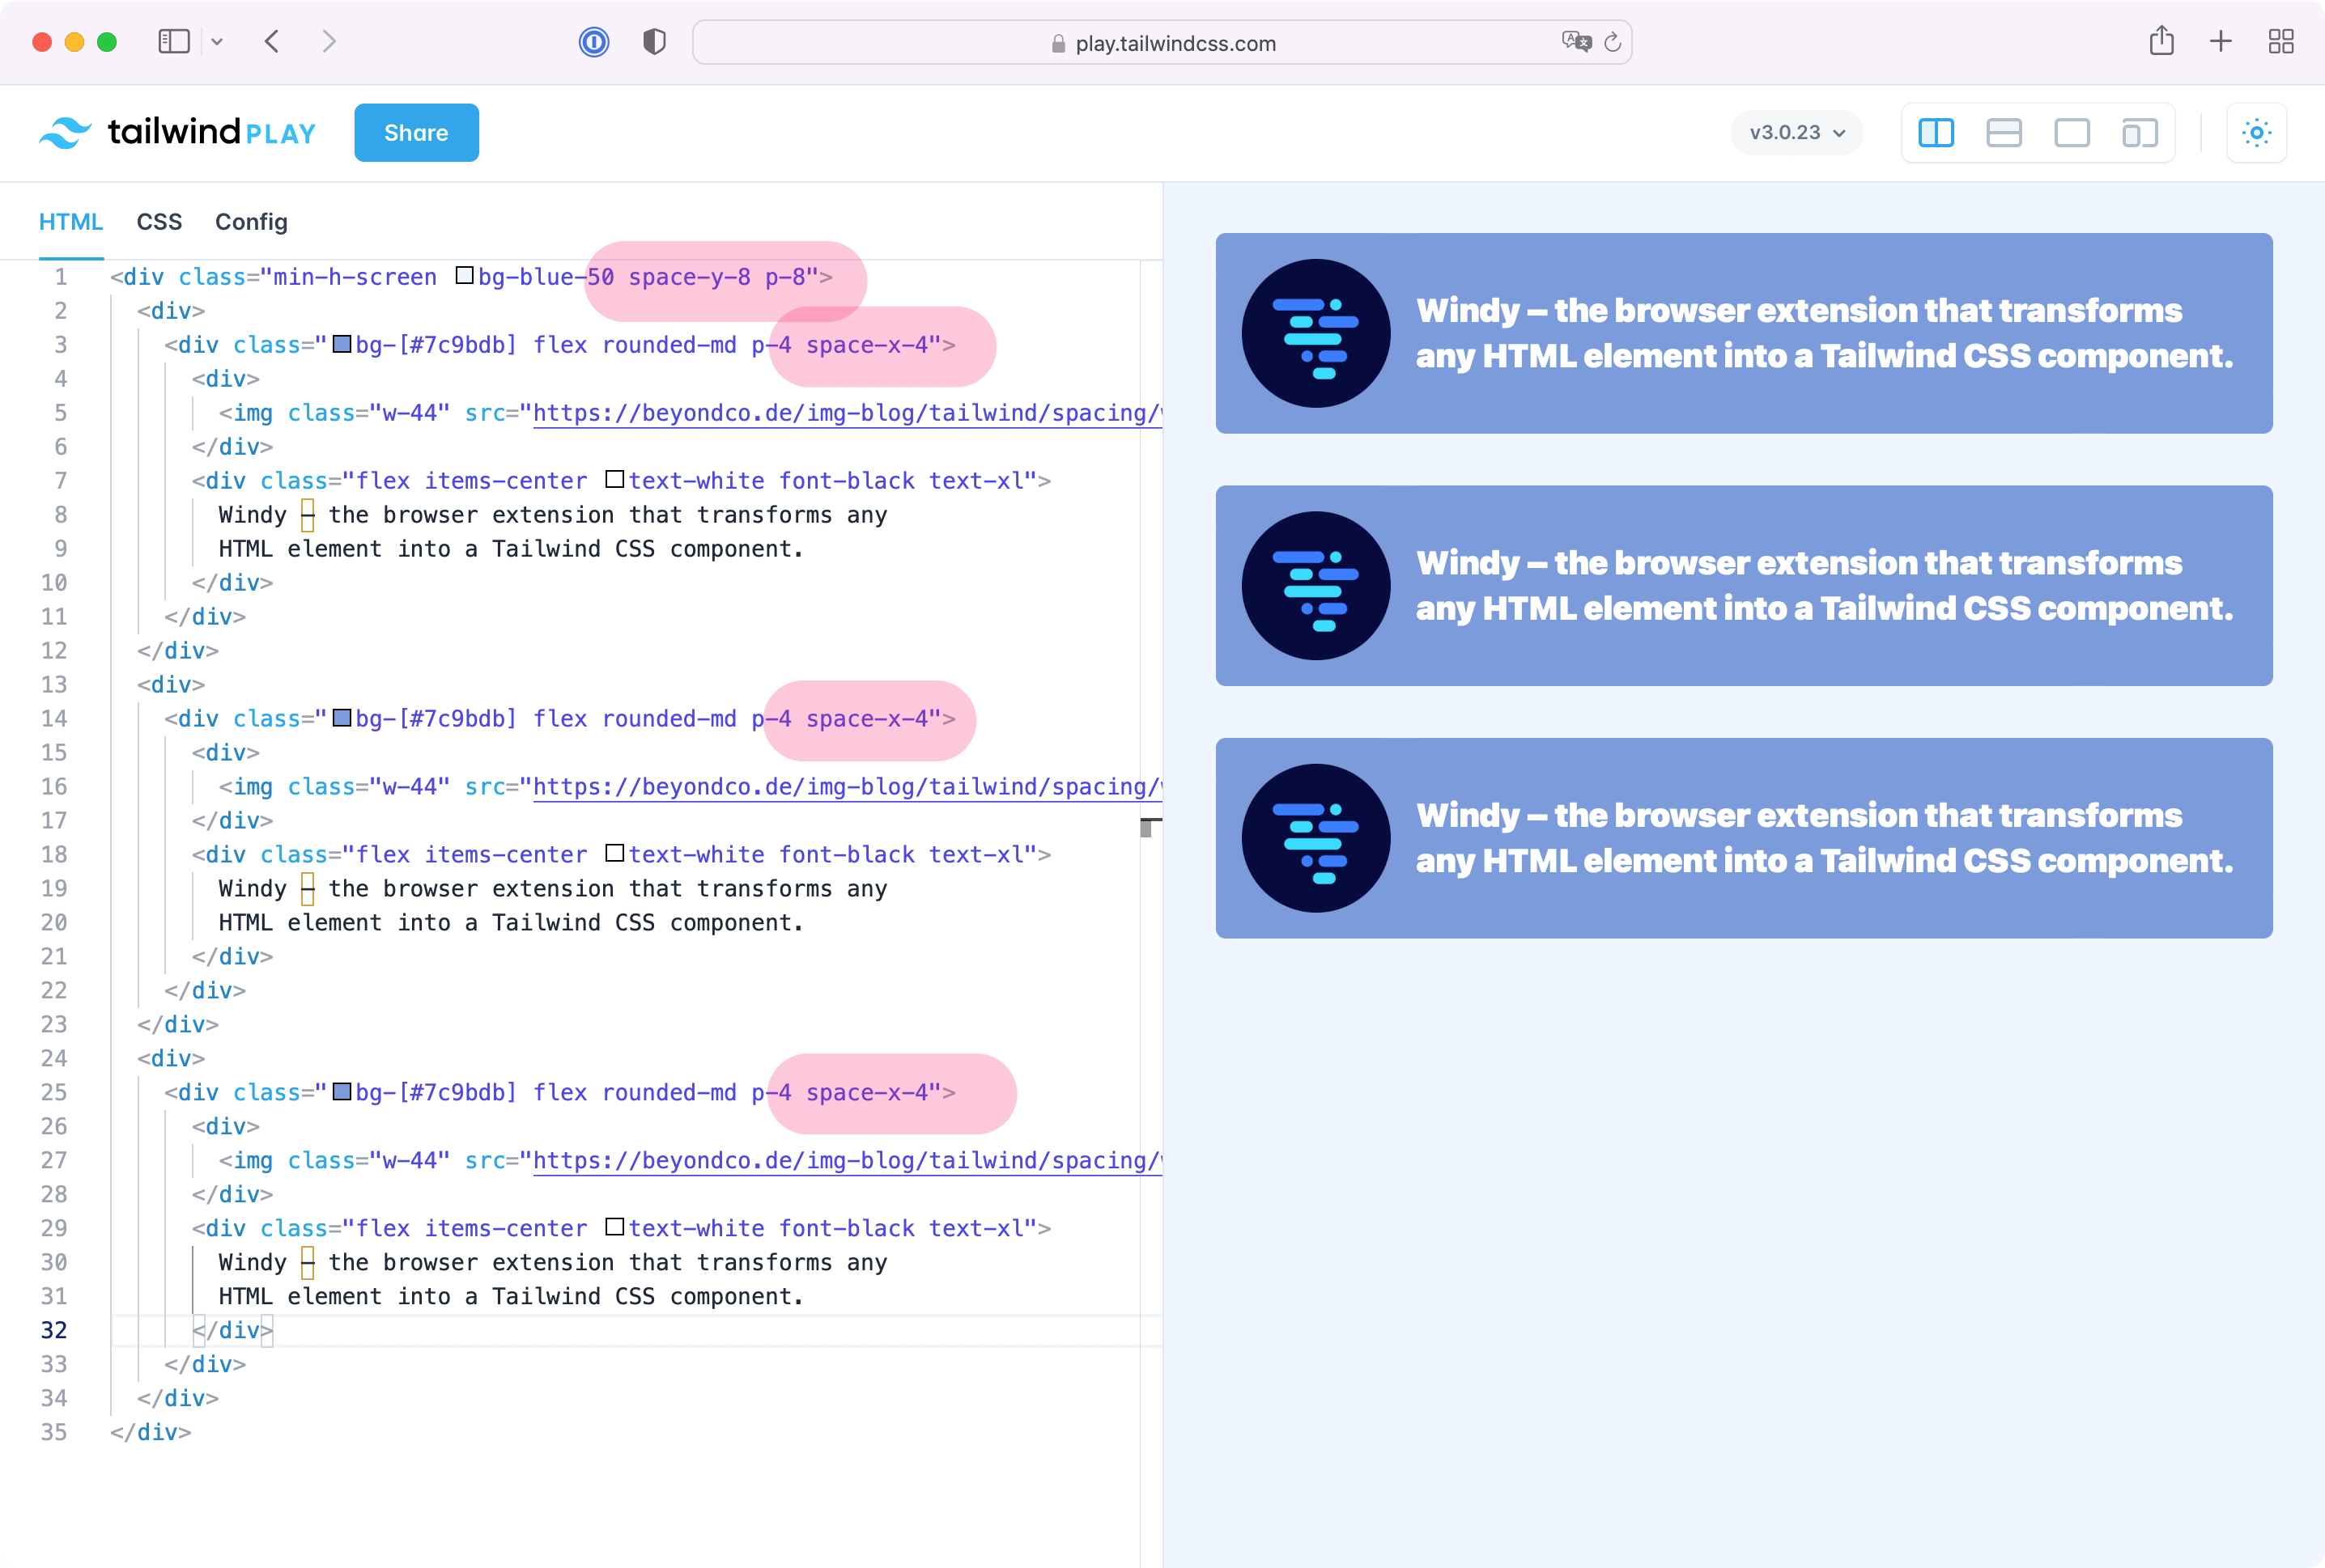Open the Tailwind version v3.0.23 dropdown

1796,132
